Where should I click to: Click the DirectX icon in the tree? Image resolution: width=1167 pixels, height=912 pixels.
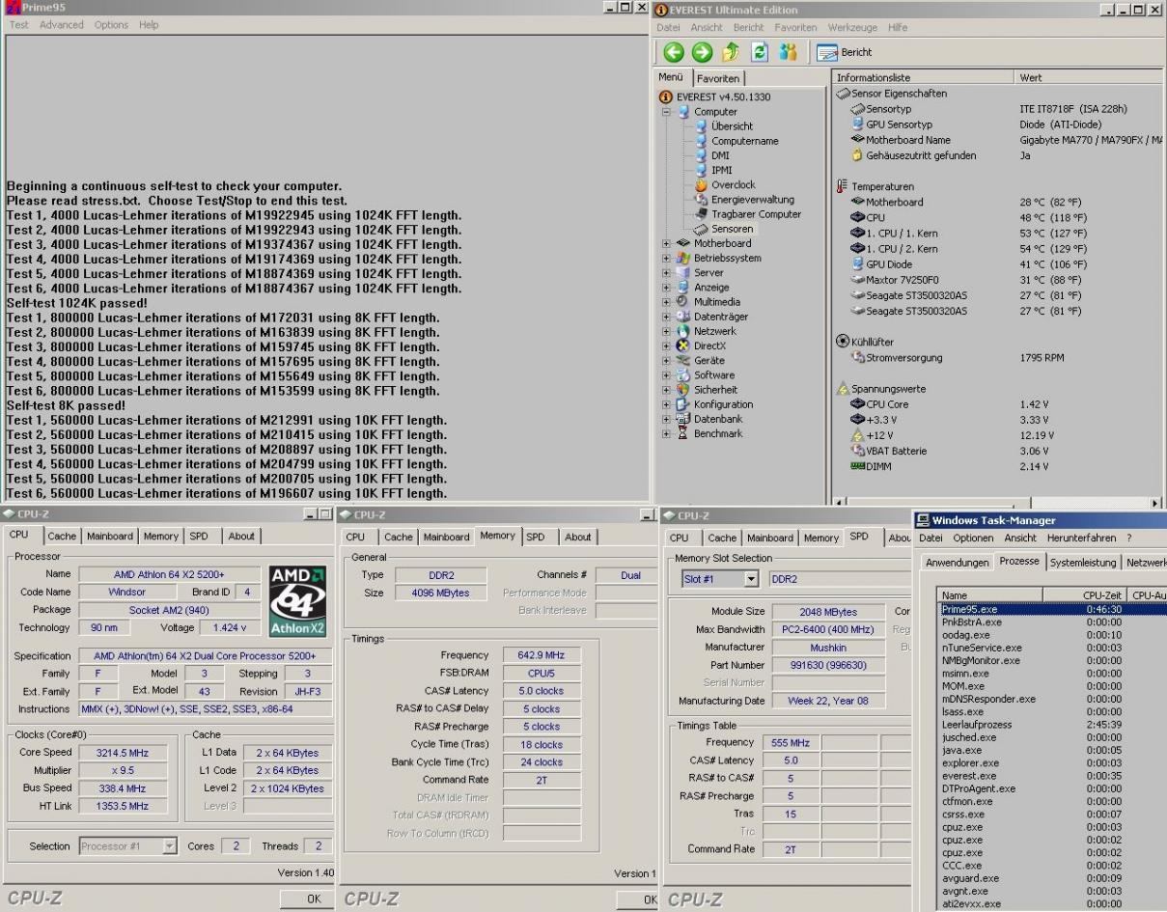683,345
